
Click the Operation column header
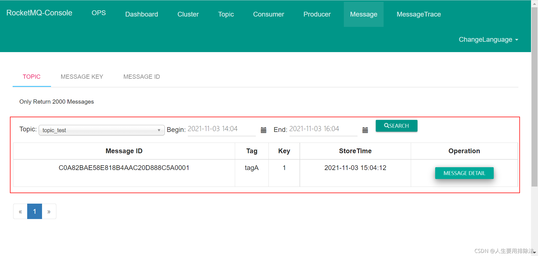coord(464,151)
